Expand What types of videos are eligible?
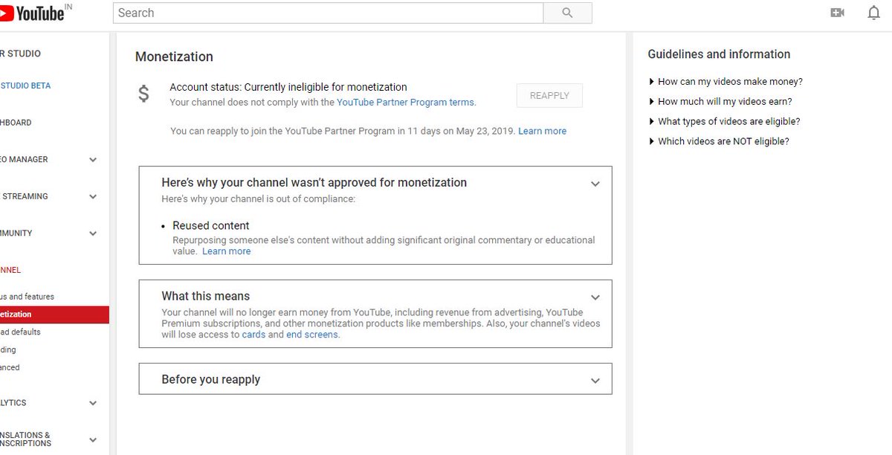 (724, 121)
